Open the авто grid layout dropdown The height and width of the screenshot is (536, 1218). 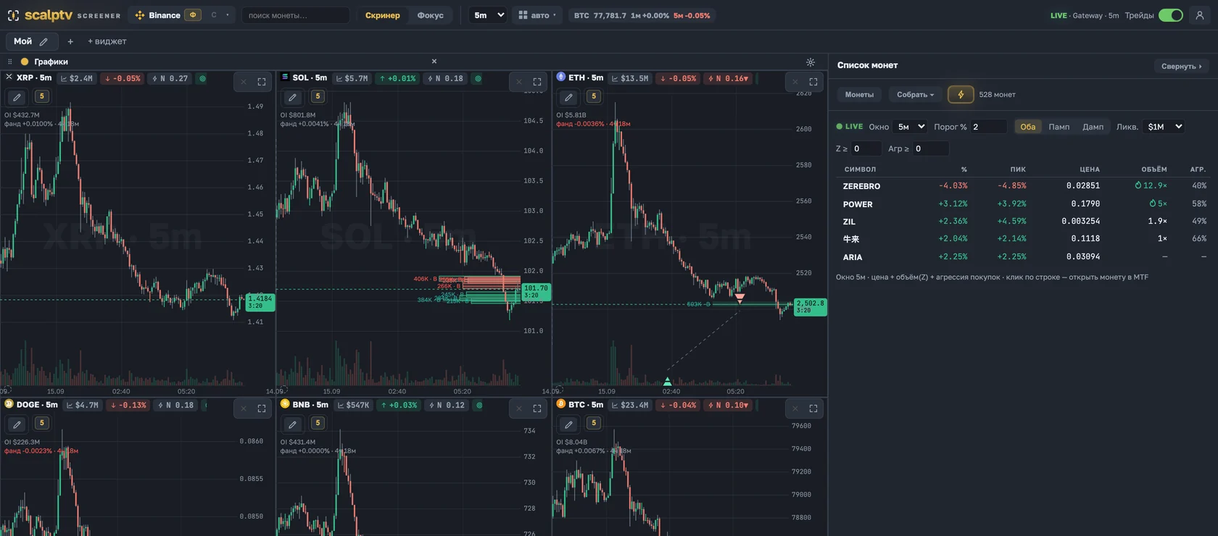click(537, 15)
